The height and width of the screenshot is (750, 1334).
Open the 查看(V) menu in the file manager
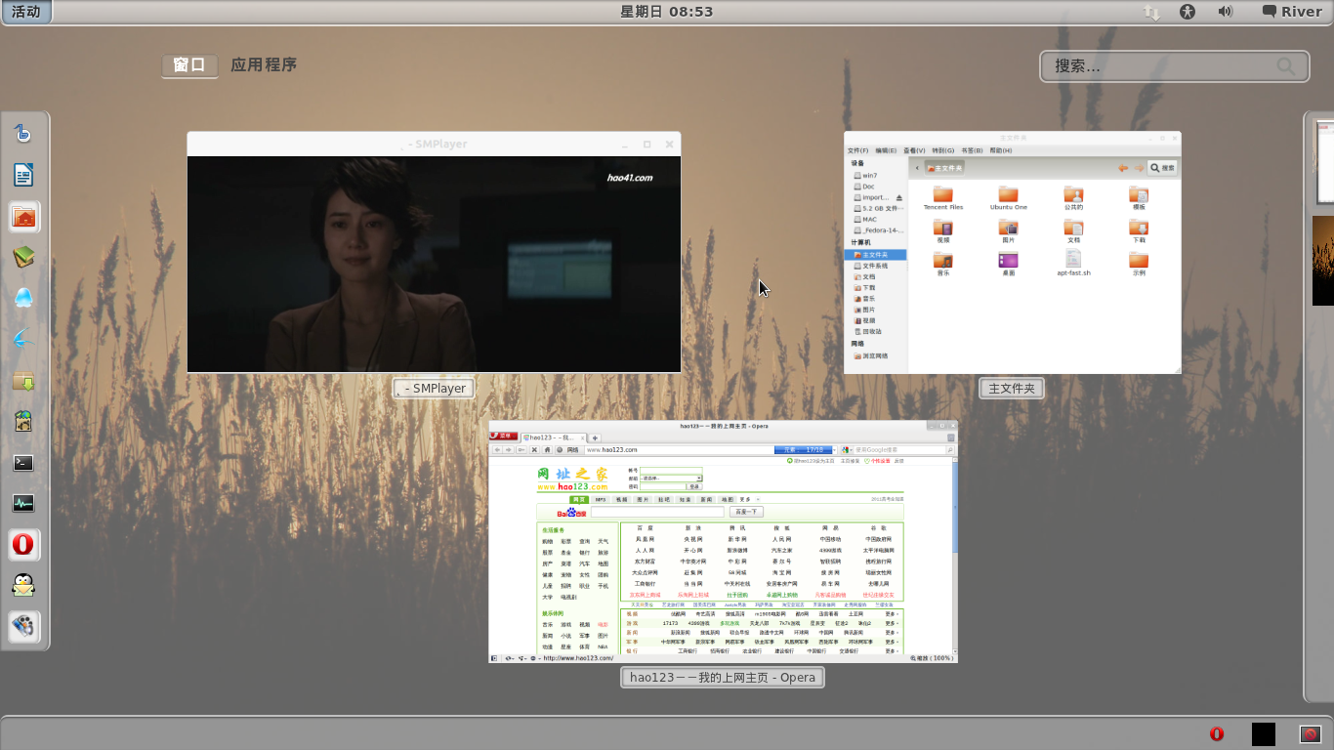point(914,150)
